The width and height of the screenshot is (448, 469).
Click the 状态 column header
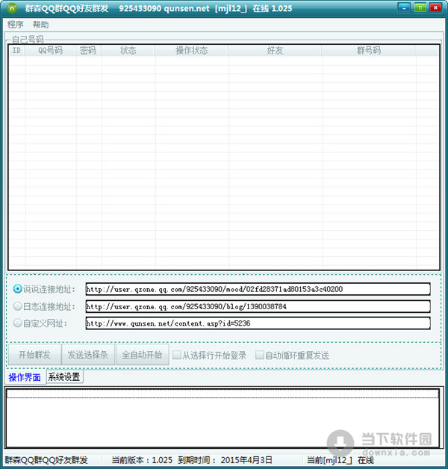pyautogui.click(x=128, y=50)
